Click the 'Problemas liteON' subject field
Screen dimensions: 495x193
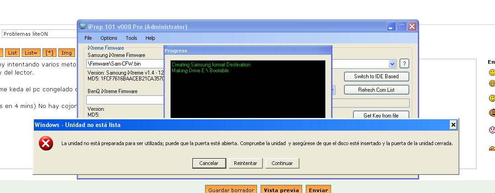(x=39, y=34)
